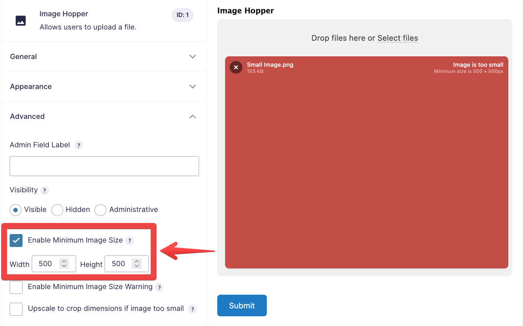
Task: Open the Upscale to crop dimensions help tooltip
Action: pyautogui.click(x=192, y=309)
